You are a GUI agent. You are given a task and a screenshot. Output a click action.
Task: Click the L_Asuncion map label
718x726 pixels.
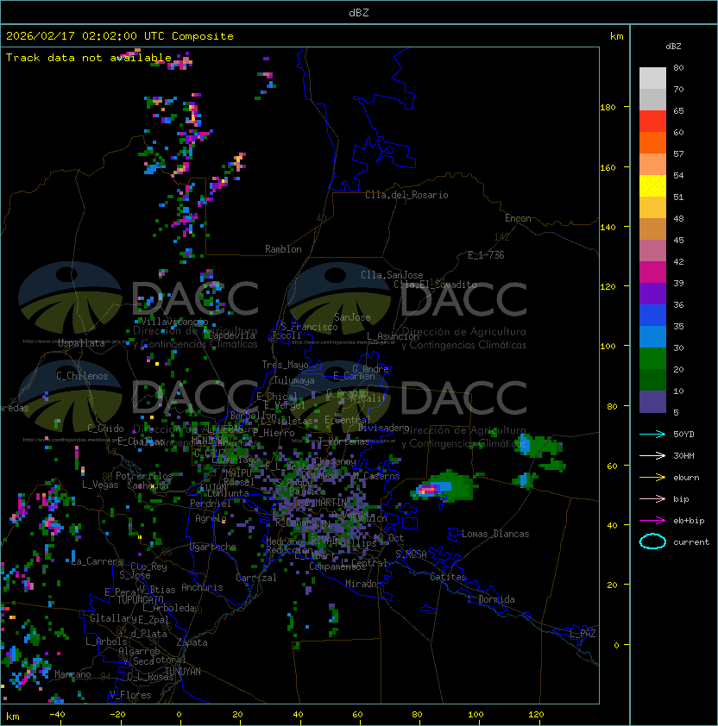[x=393, y=336]
